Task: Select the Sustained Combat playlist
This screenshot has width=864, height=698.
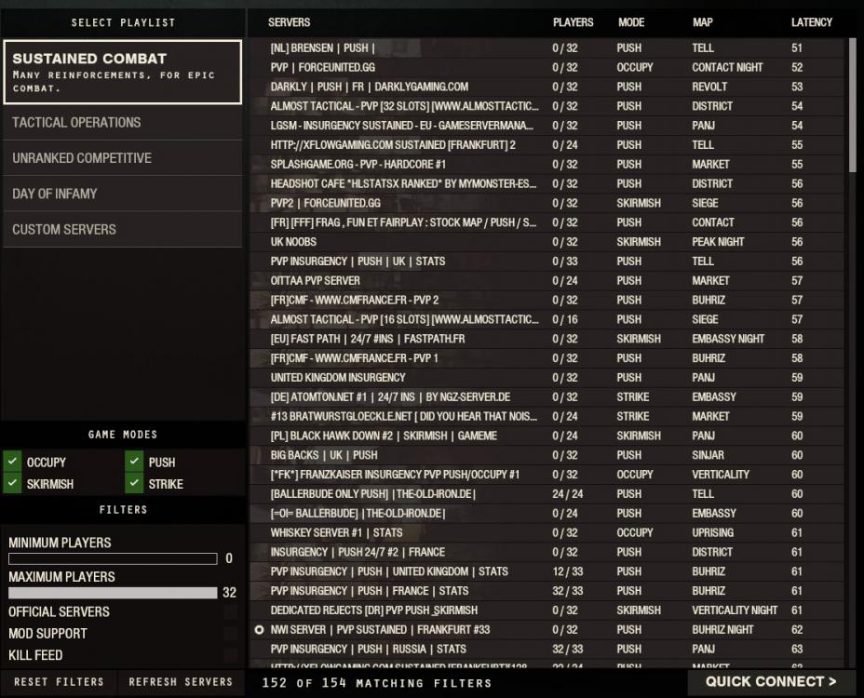Action: (122, 72)
